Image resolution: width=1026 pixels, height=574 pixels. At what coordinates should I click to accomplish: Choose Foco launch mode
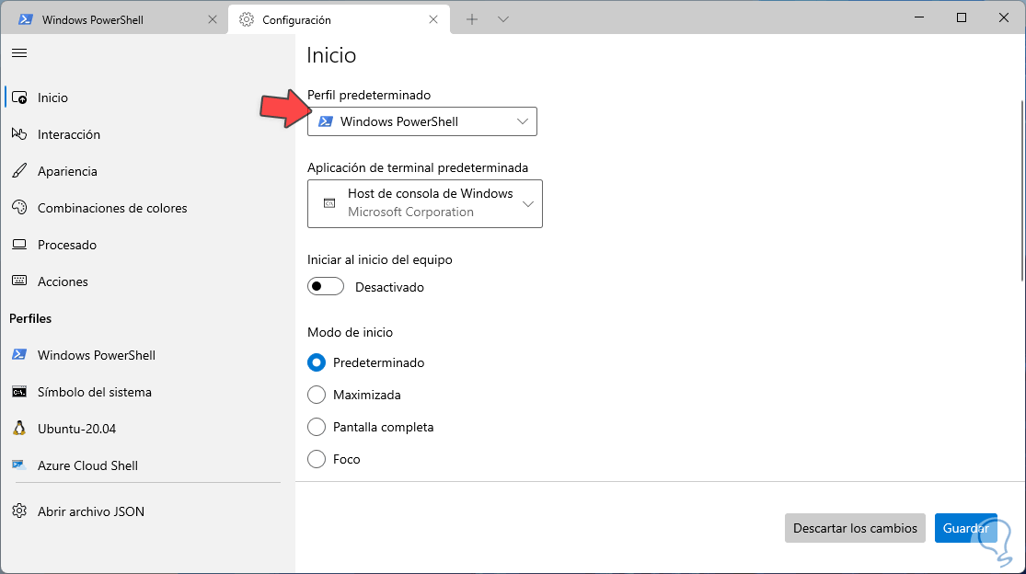click(317, 459)
